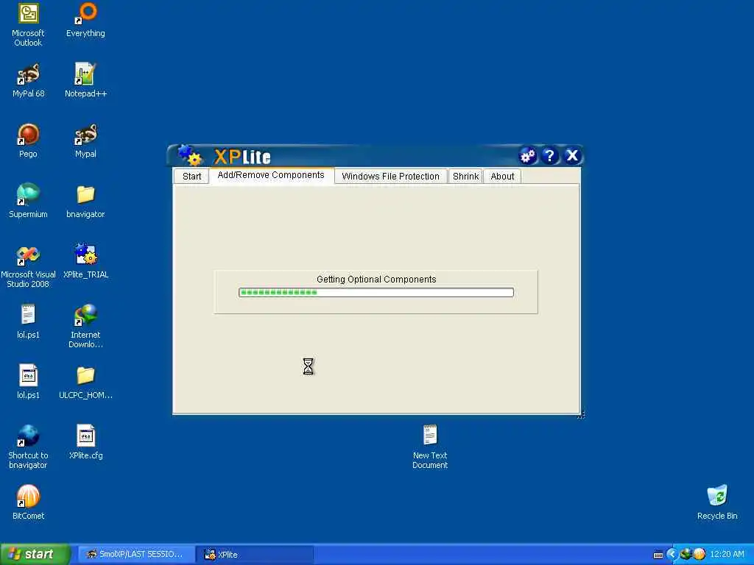The height and width of the screenshot is (565, 754).
Task: Select the lol.ps1 text file icon
Action: [28, 322]
